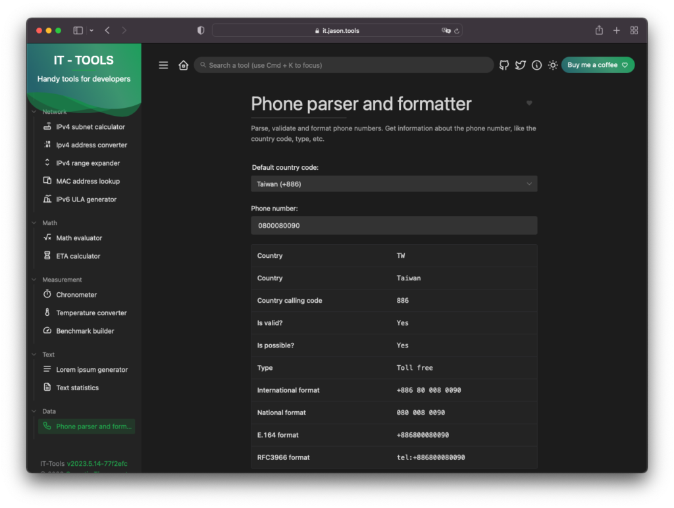Open Text statistics tool
This screenshot has width=674, height=508.
pyautogui.click(x=86, y=387)
